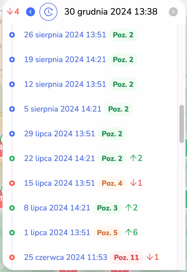Open entry 15 lipca 2024 13:51

[x=59, y=183]
